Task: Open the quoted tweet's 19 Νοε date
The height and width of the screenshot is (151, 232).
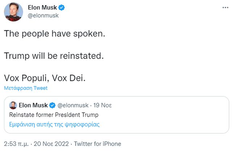Action: click(102, 105)
